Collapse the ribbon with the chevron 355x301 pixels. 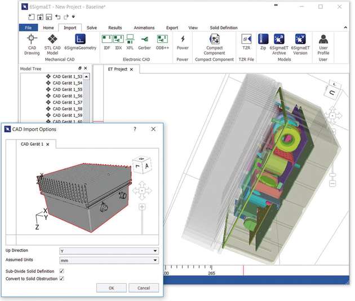click(345, 28)
